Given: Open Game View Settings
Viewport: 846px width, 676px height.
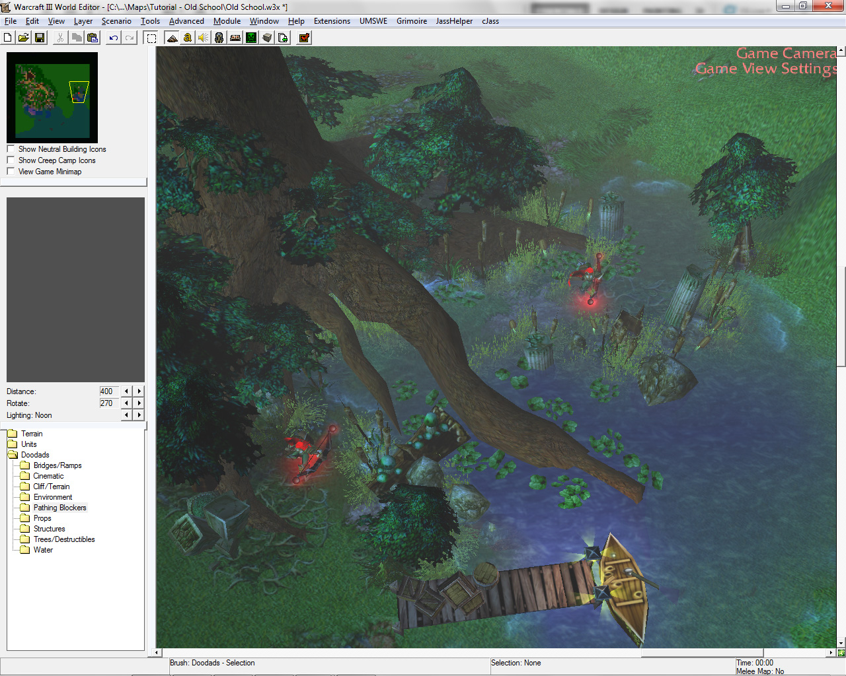Looking at the screenshot, I should (x=766, y=69).
